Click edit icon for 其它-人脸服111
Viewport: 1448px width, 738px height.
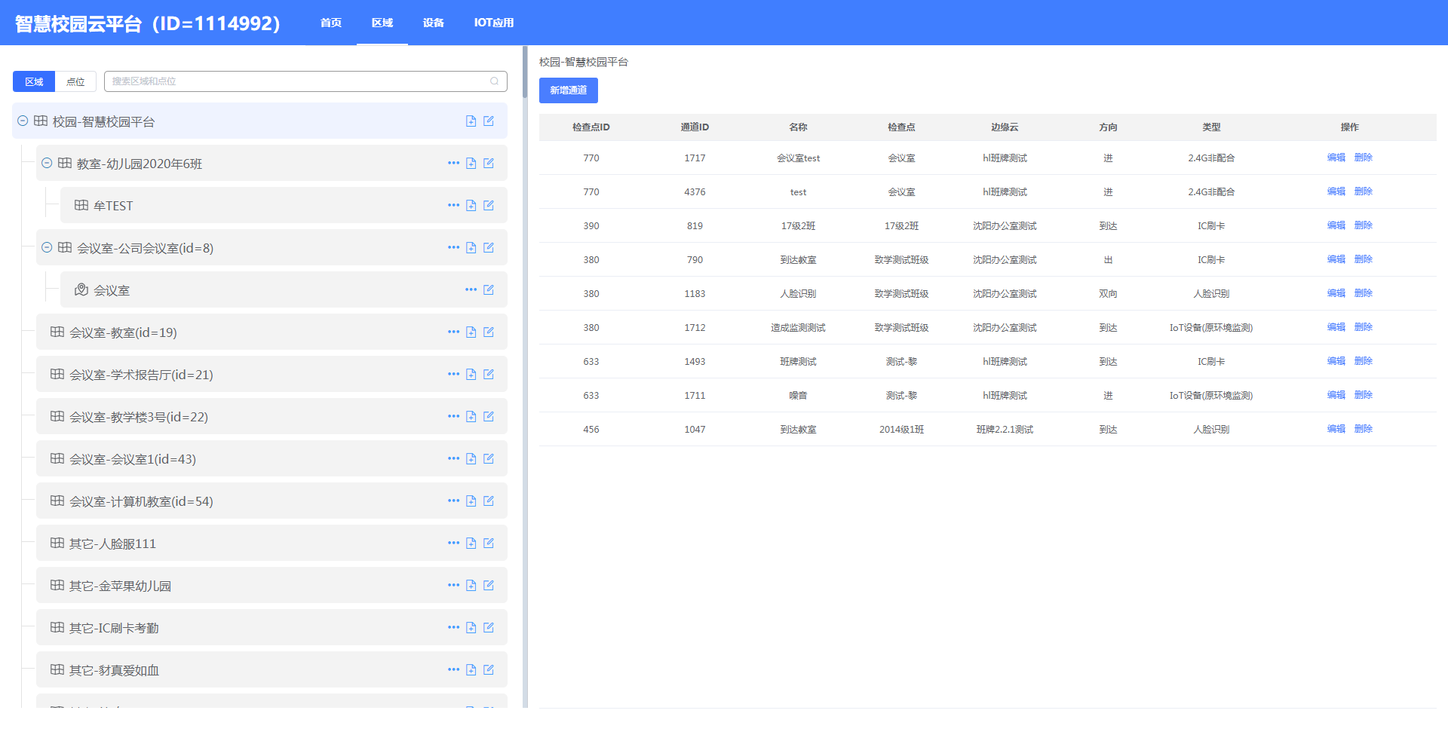489,544
